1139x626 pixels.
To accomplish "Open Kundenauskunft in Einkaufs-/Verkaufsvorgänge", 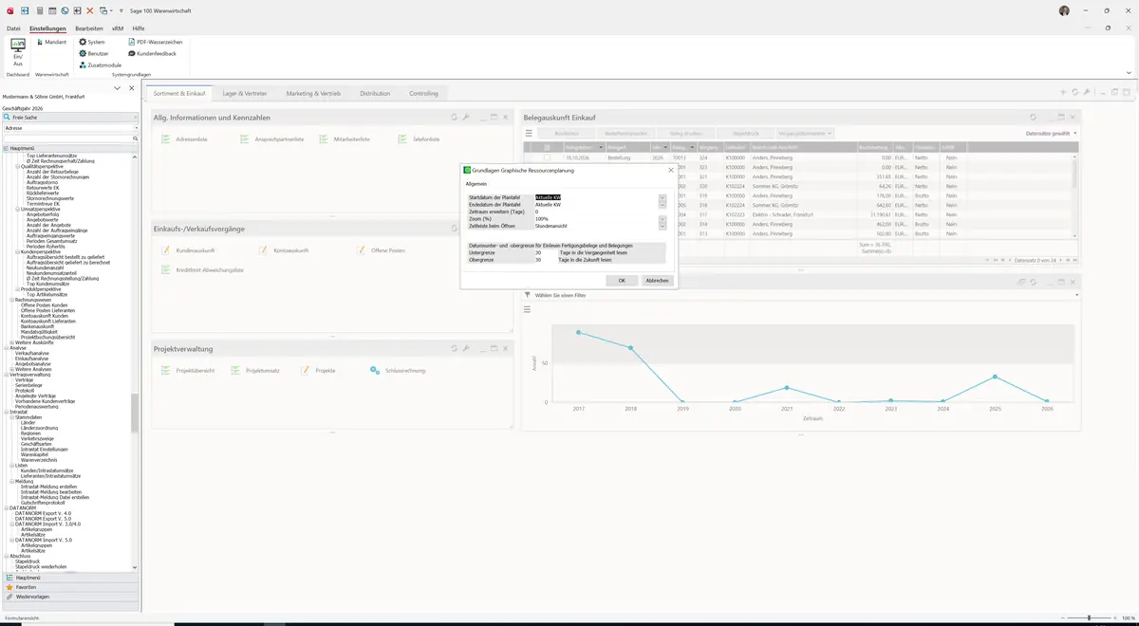I will 189,250.
